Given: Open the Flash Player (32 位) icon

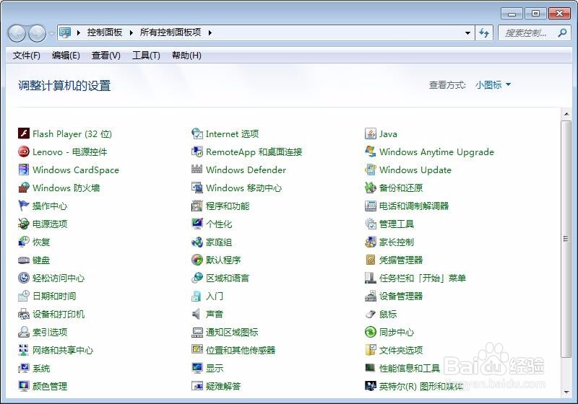Looking at the screenshot, I should coord(24,133).
